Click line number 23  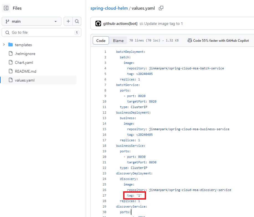click(105, 174)
